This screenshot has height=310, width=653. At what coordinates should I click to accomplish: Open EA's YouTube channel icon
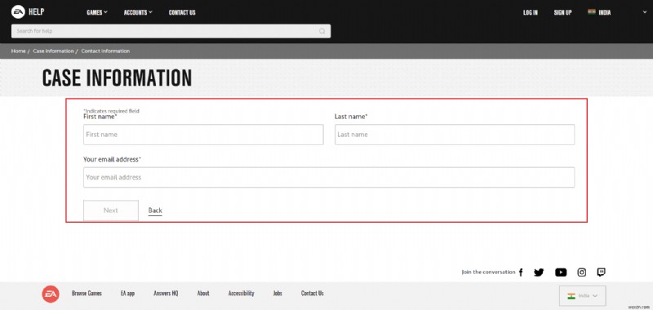pyautogui.click(x=561, y=272)
